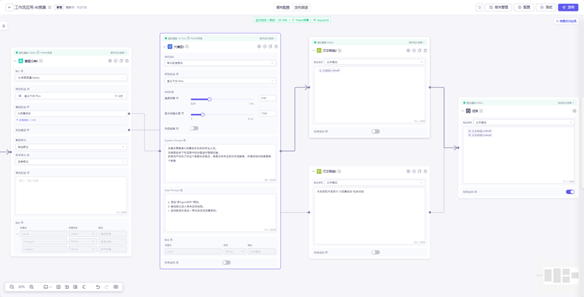
Task: Open the 系统变量/query input dropdown
Action: [x=71, y=77]
